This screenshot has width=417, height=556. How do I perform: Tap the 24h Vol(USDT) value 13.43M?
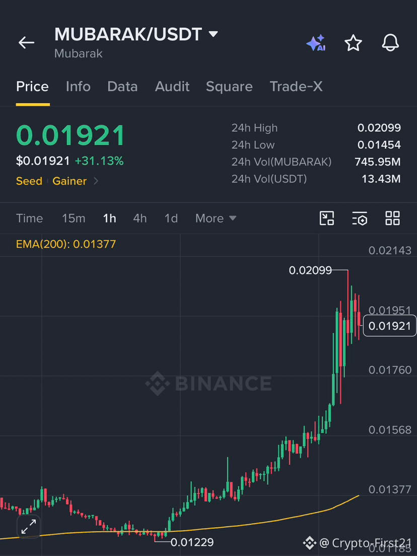pos(381,179)
